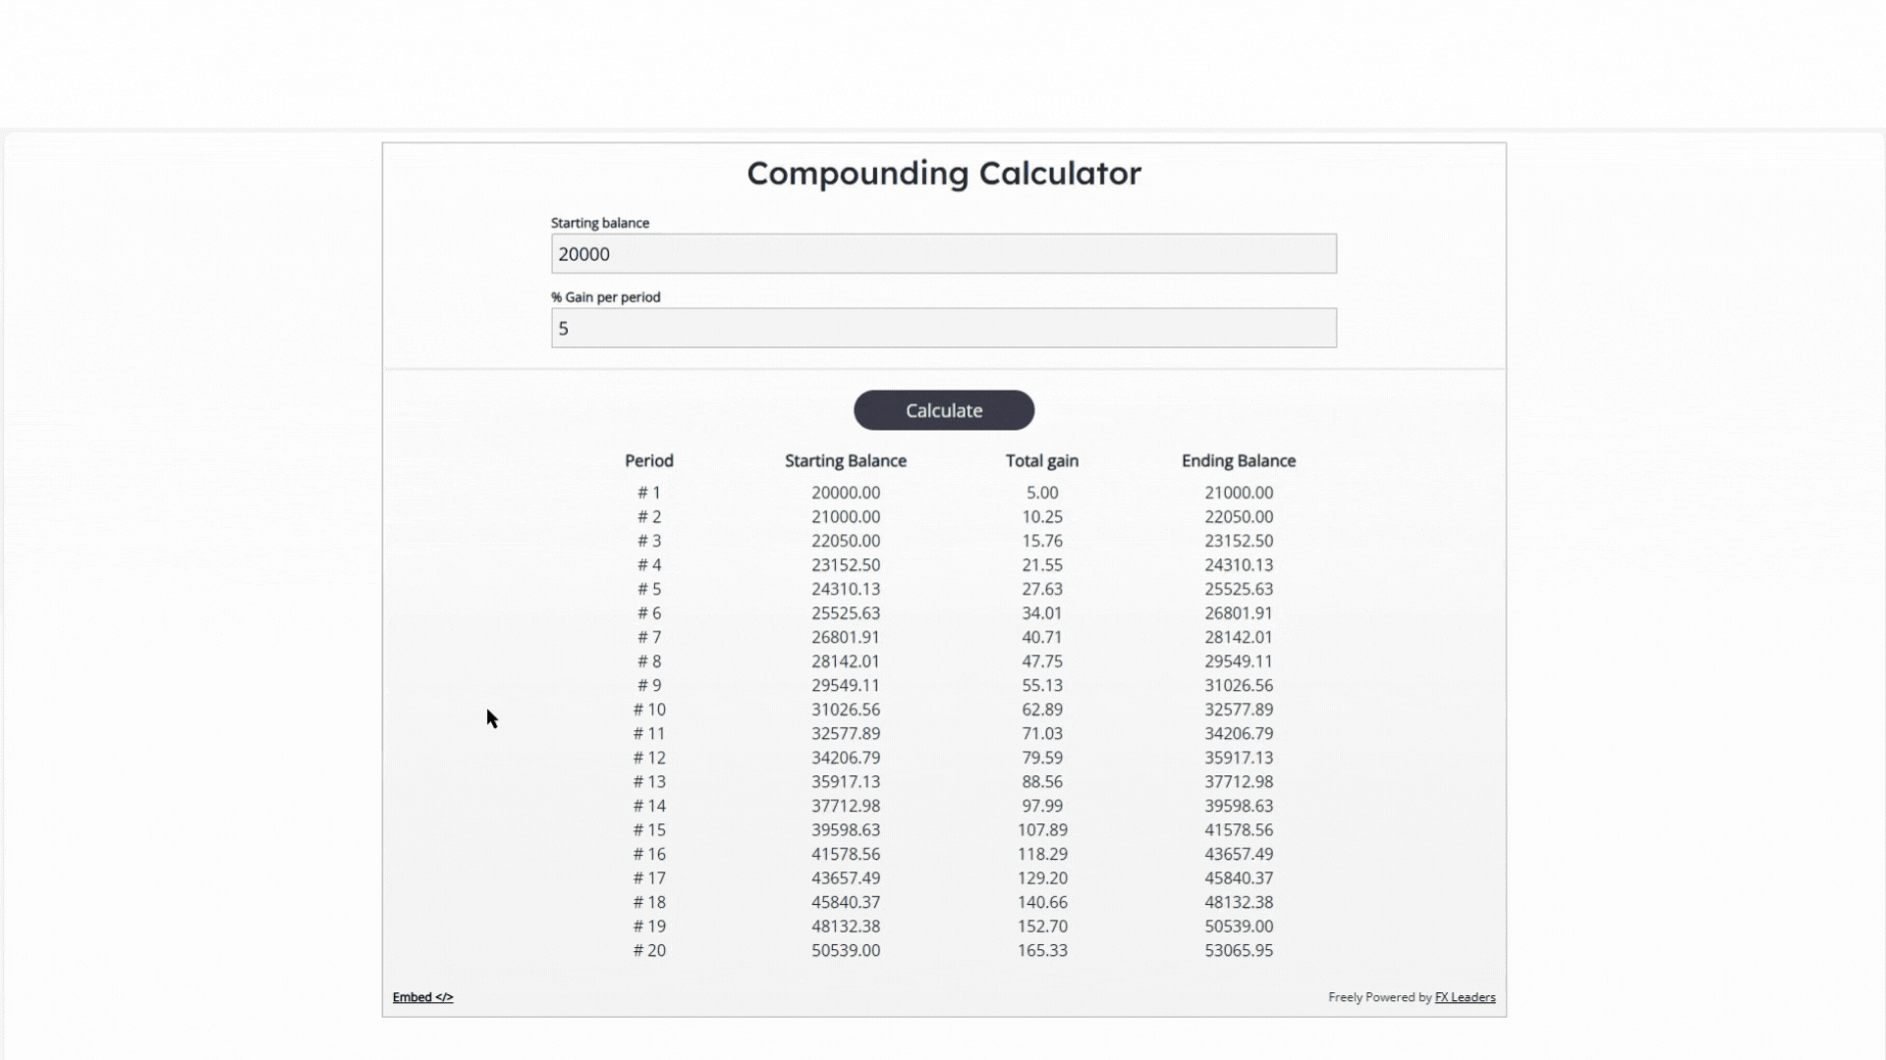This screenshot has width=1886, height=1060.
Task: Open the Embed </> link
Action: point(422,997)
